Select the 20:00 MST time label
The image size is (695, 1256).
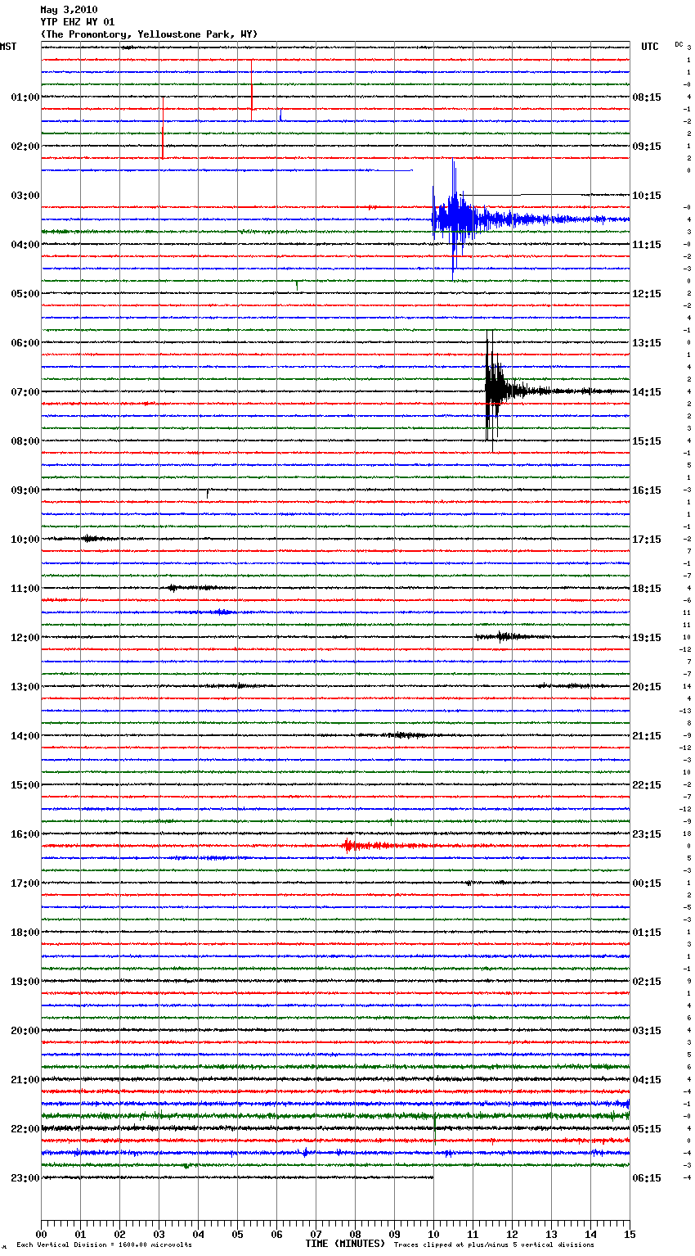click(x=25, y=1031)
